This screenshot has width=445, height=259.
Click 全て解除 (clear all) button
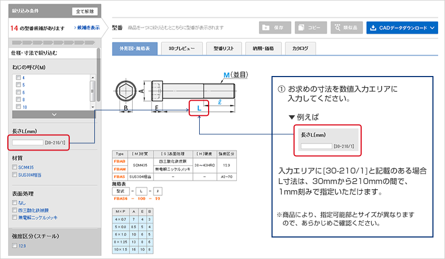pos(85,12)
